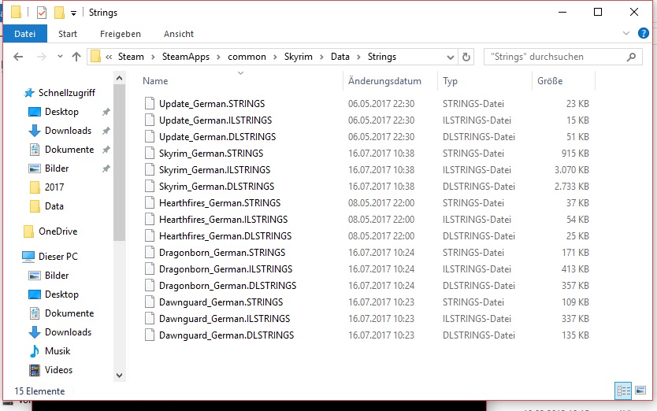This screenshot has height=411, width=657.
Task: Click the Up arrow navigation icon
Action: pos(76,57)
